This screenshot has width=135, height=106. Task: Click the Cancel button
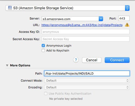(x=92, y=60)
